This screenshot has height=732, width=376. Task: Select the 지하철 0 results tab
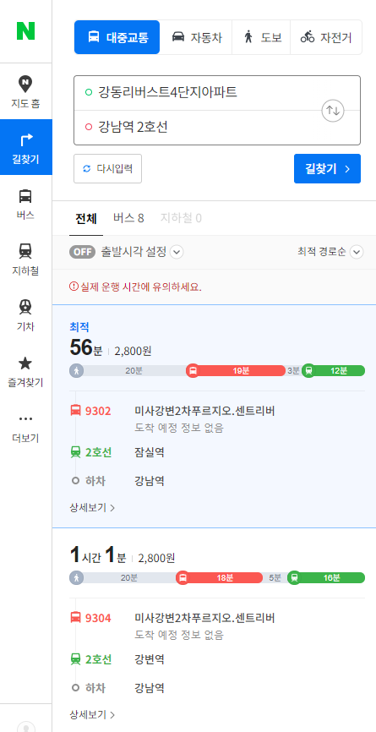pos(181,218)
